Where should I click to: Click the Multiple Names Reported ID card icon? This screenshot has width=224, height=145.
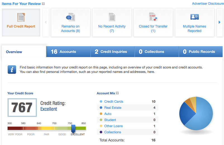[x=195, y=17]
